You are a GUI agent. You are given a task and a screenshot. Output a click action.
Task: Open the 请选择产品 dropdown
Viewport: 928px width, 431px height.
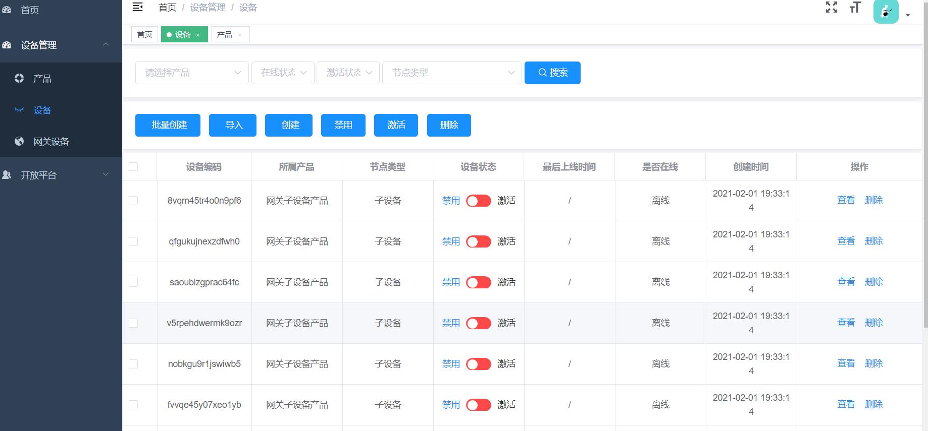pyautogui.click(x=192, y=73)
